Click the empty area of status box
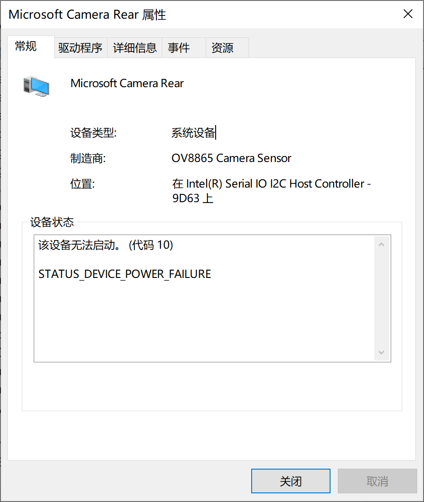Viewport: 424px width, 502px height. point(205,320)
